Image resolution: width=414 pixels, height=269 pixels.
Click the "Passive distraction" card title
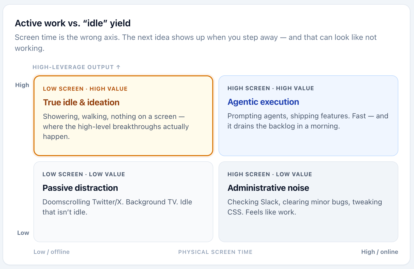coord(80,188)
